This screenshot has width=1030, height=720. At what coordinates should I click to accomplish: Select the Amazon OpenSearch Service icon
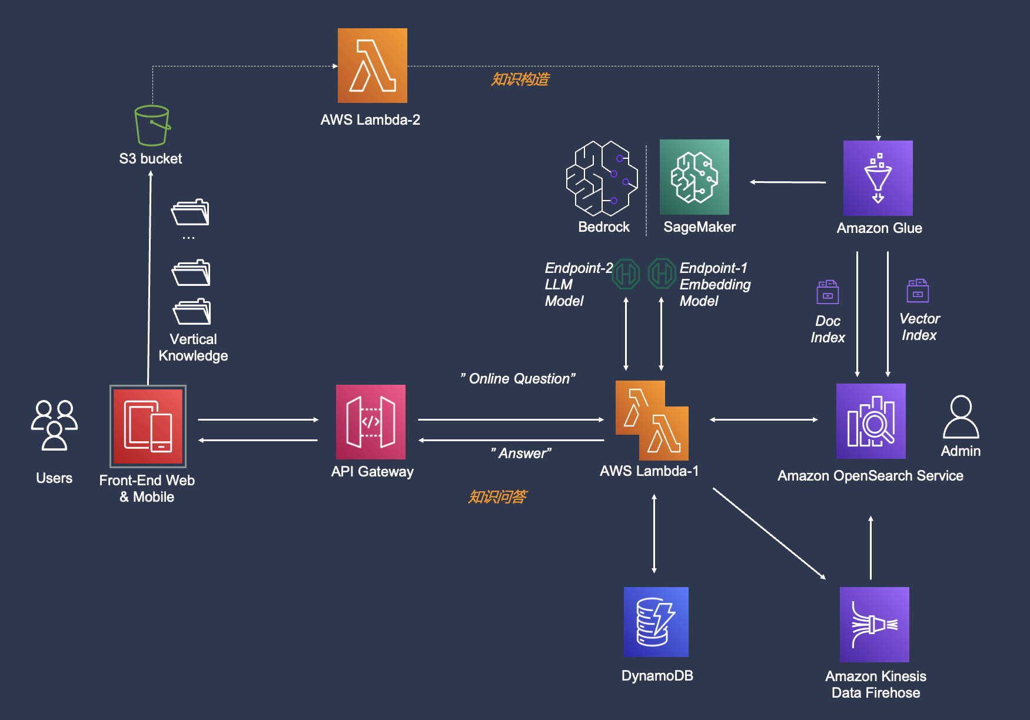point(871,421)
